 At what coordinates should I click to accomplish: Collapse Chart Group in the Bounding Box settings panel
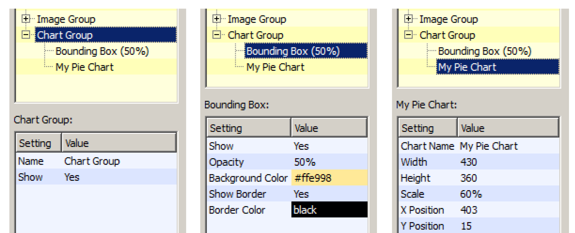pos(216,35)
